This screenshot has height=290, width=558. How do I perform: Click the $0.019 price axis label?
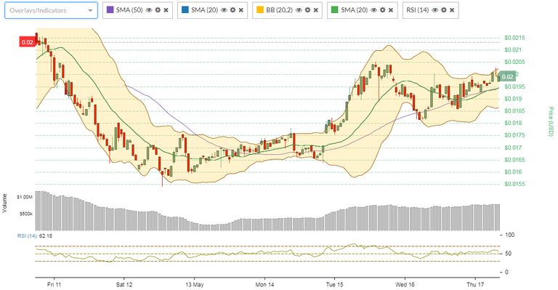513,99
